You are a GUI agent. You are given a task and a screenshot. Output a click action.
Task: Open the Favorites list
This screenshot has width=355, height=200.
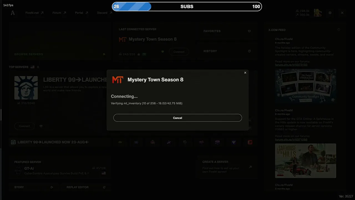click(227, 31)
